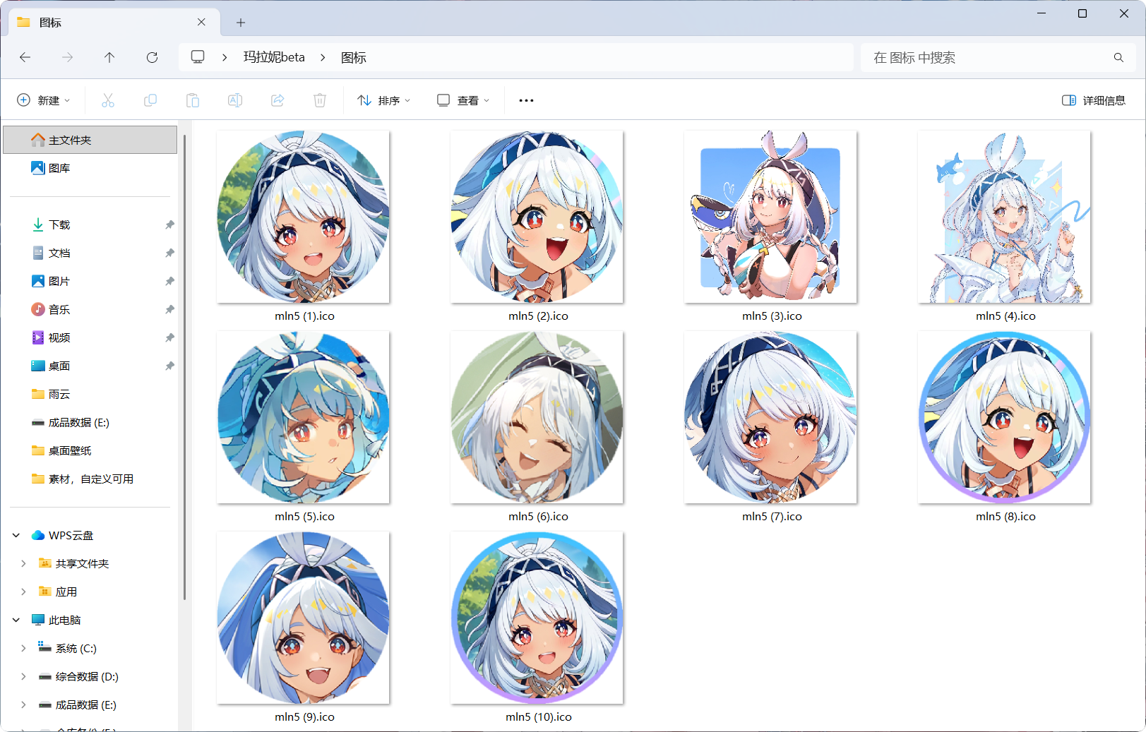This screenshot has width=1146, height=732.
Task: Open the 新建 new item dropdown
Action: click(44, 100)
